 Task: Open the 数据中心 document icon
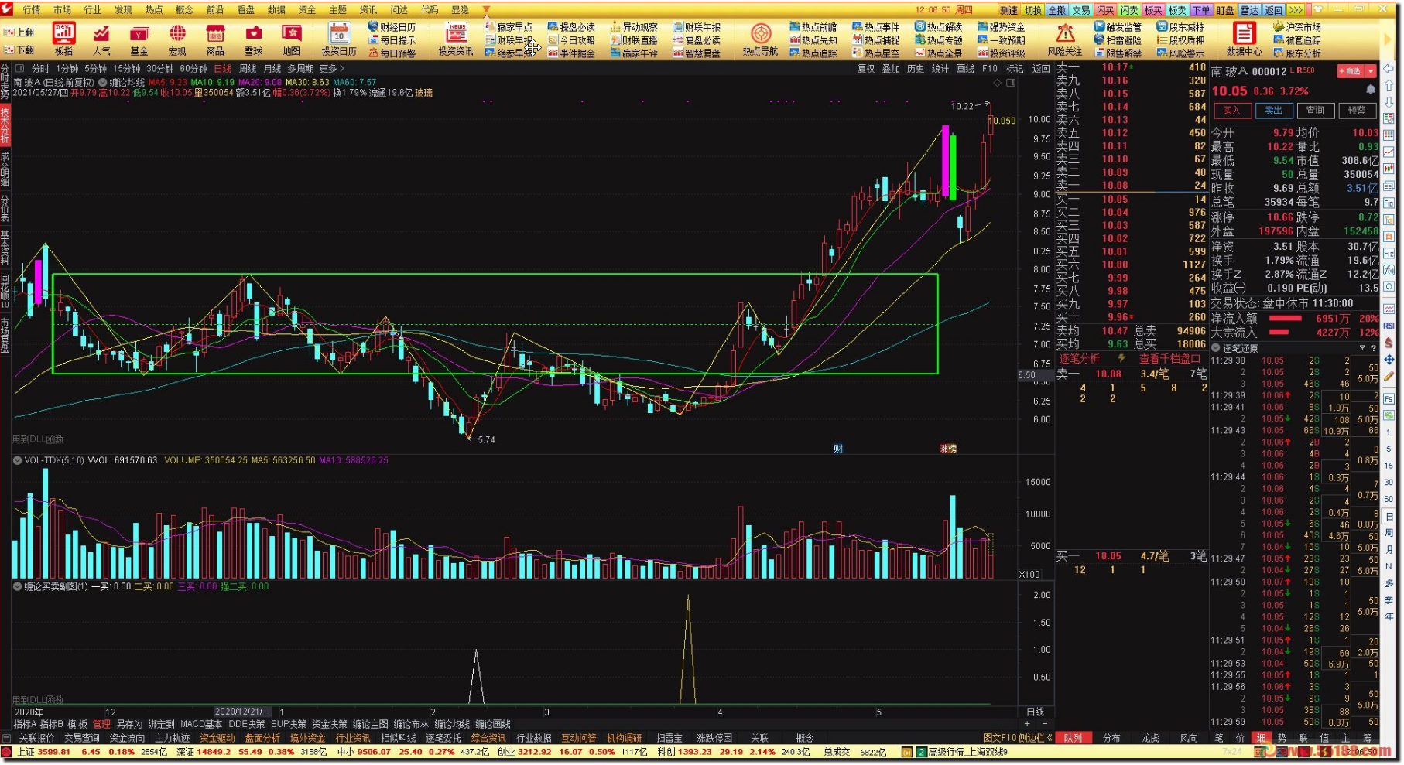click(1244, 39)
